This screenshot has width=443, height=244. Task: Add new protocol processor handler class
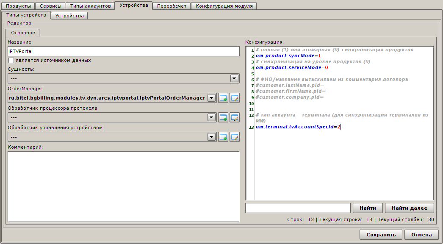(x=223, y=117)
